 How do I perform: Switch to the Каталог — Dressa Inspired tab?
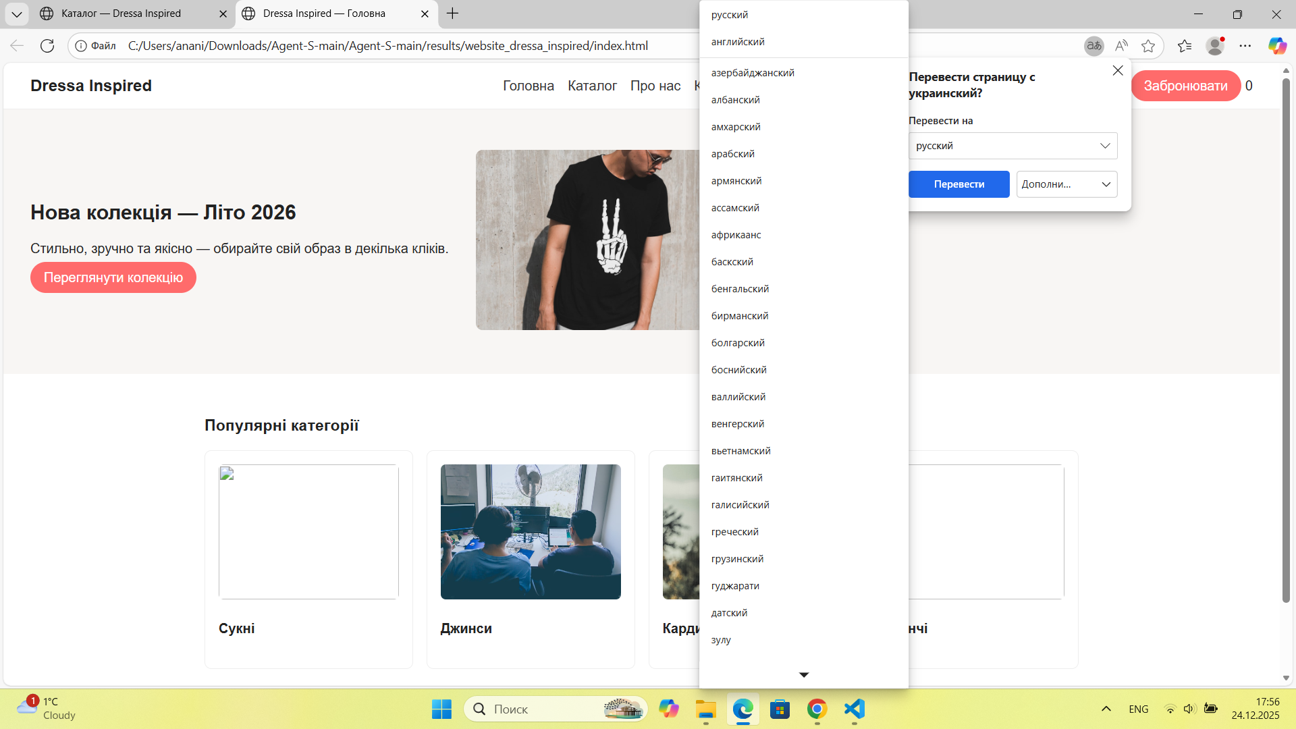point(122,13)
